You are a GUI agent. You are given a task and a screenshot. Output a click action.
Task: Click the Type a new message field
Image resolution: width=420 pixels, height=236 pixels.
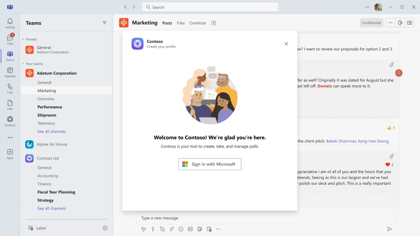point(267,218)
